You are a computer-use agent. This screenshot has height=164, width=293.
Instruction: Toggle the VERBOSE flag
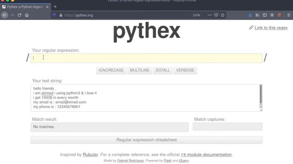pyautogui.click(x=185, y=70)
